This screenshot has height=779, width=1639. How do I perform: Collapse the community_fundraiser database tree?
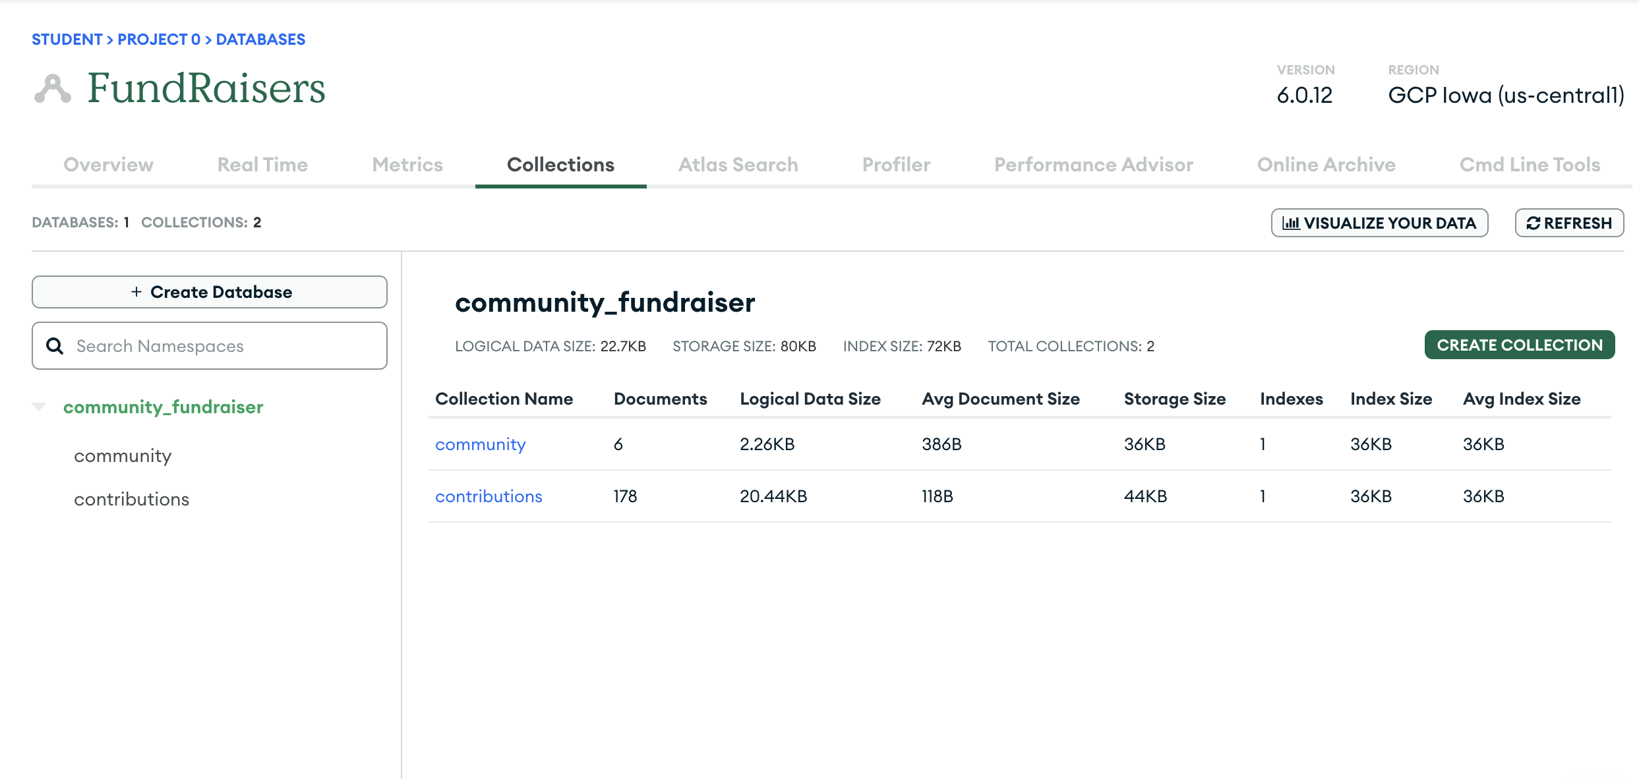tap(40, 407)
